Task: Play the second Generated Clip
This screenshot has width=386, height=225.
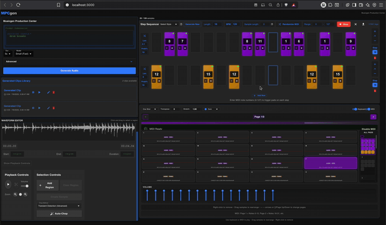Action: [x=39, y=108]
